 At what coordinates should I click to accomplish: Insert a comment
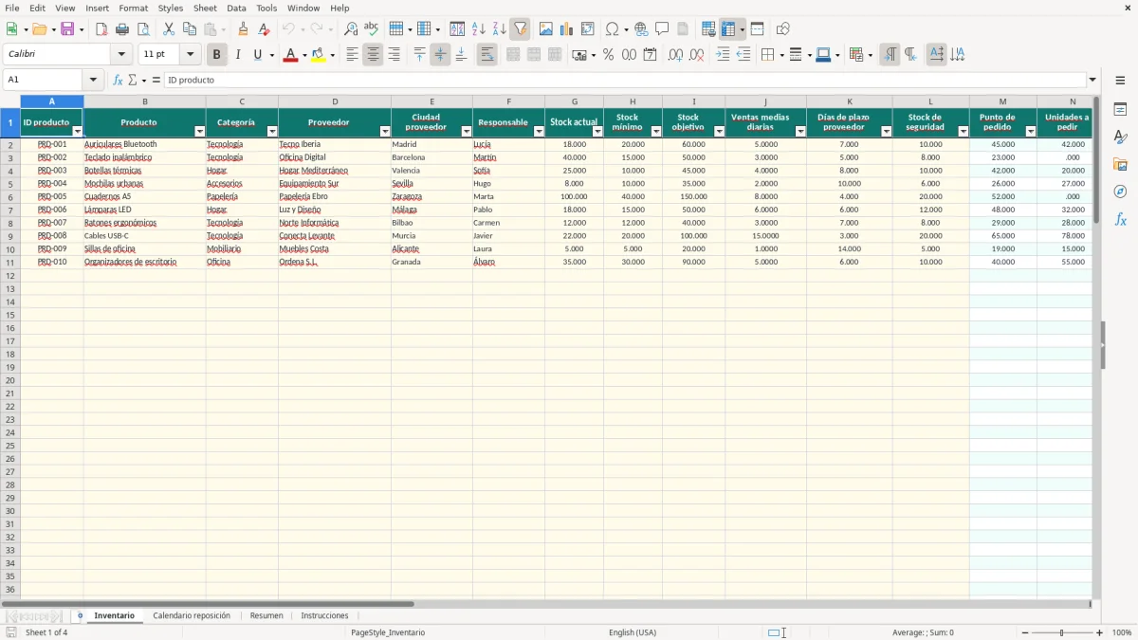click(663, 29)
